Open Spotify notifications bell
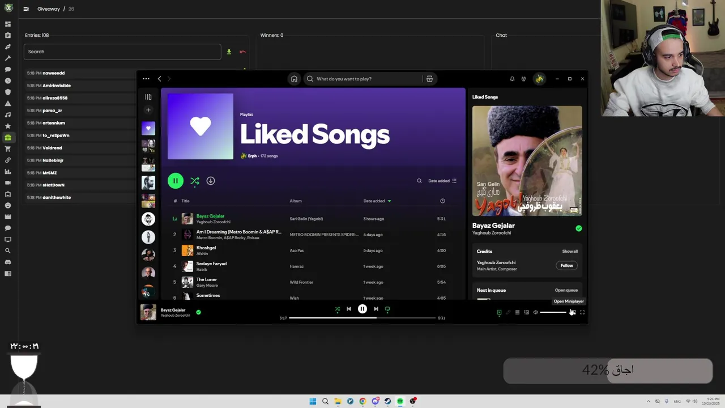725x408 pixels. coord(512,79)
